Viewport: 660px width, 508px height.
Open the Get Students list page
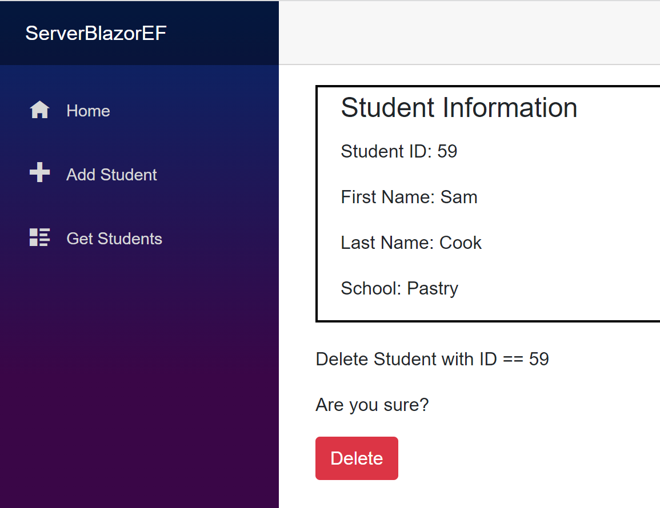(x=114, y=239)
